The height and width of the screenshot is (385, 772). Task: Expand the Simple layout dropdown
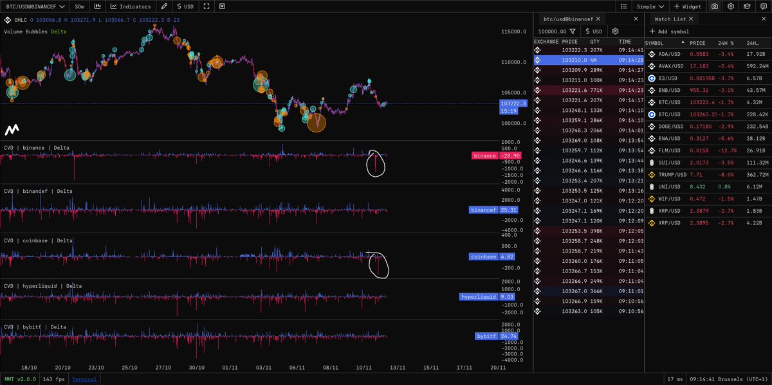point(652,6)
